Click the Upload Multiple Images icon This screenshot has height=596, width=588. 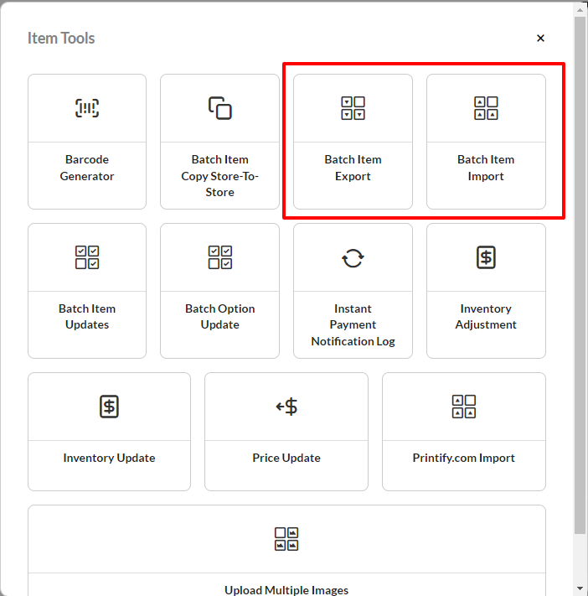286,539
